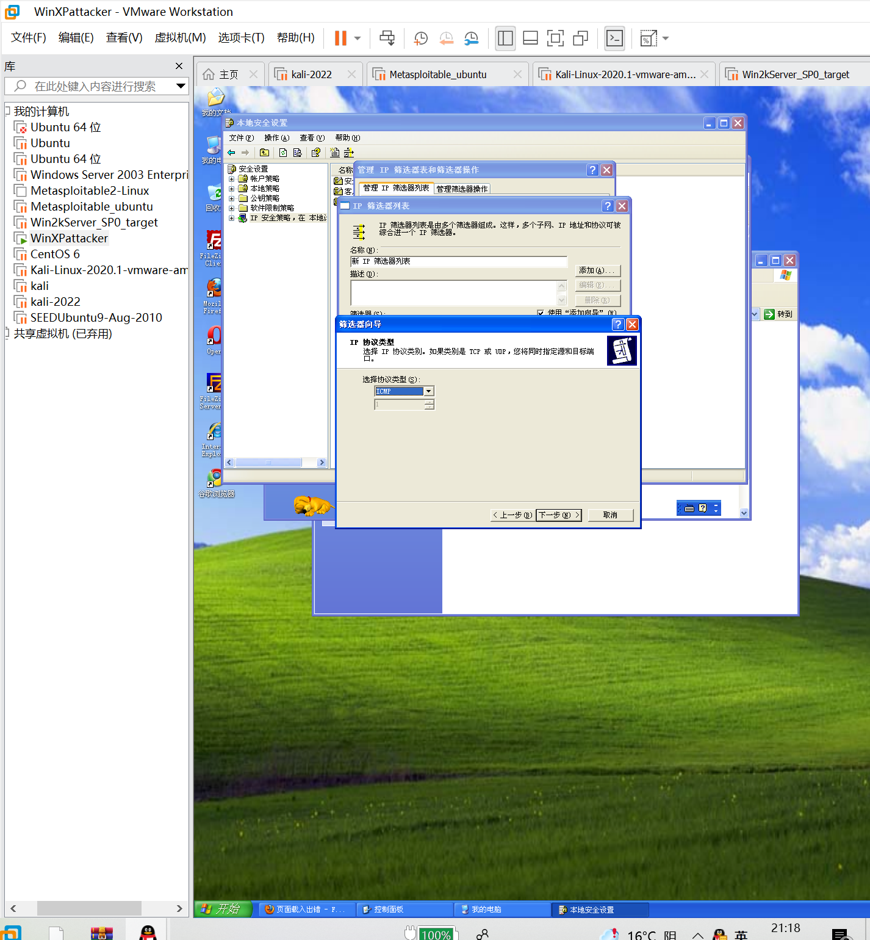Viewport: 870px width, 940px height.
Task: Open the library search filter dropdown
Action: (x=181, y=86)
